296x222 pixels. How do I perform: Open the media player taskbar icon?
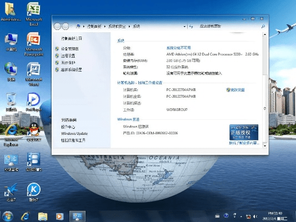coord(59,216)
